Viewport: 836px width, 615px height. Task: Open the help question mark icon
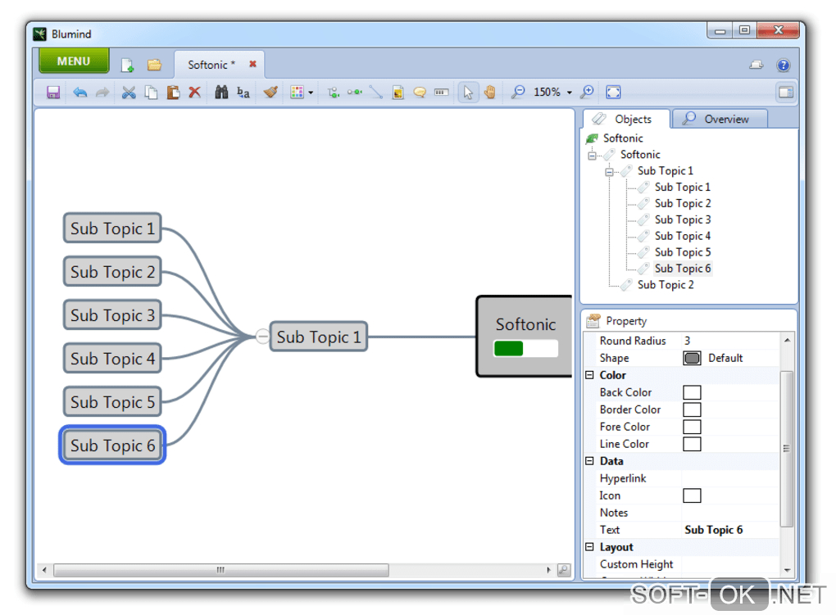pyautogui.click(x=784, y=65)
